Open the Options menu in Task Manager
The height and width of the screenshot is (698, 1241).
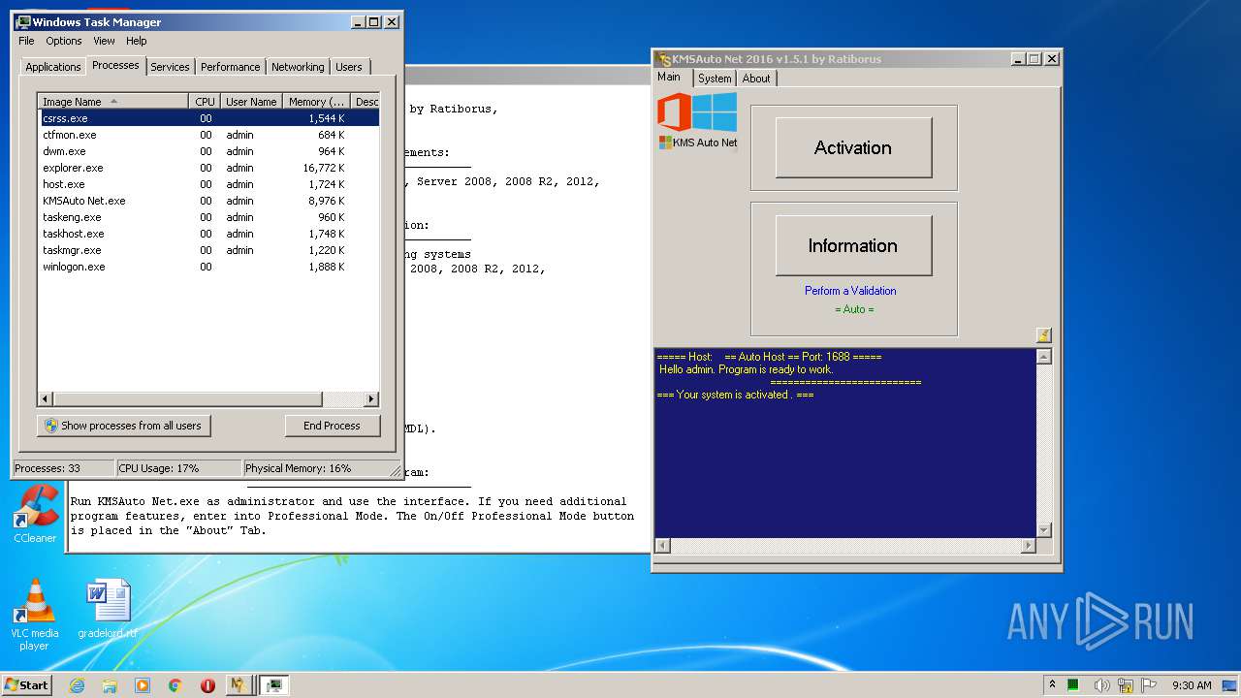pyautogui.click(x=64, y=41)
